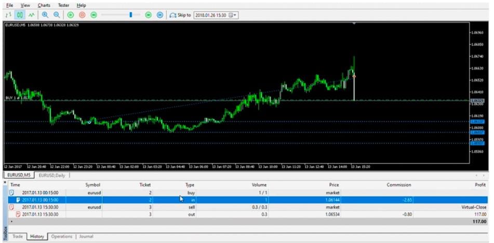The height and width of the screenshot is (243, 494).
Task: Open the File menu
Action: (x=9, y=5)
